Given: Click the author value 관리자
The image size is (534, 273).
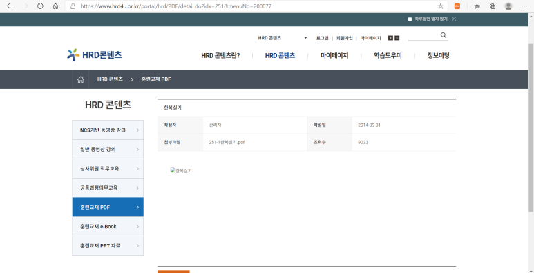Looking at the screenshot, I should click(216, 125).
